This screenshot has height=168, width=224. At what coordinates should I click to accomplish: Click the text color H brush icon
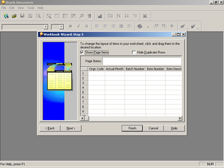(183, 26)
